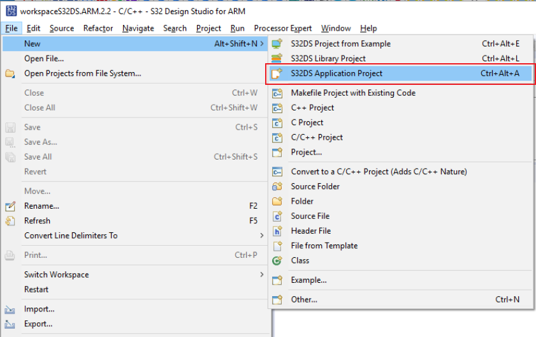Click the Rename pencil icon
Image resolution: width=536 pixels, height=337 pixels.
click(x=10, y=206)
